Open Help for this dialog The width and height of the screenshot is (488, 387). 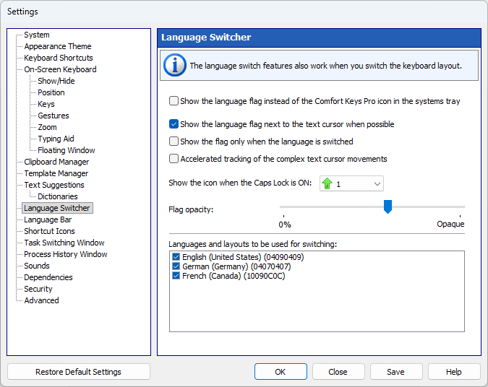pyautogui.click(x=454, y=372)
